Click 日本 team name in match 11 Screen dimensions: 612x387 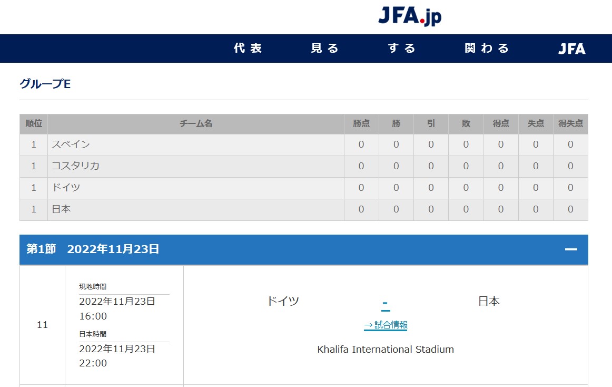click(x=489, y=301)
